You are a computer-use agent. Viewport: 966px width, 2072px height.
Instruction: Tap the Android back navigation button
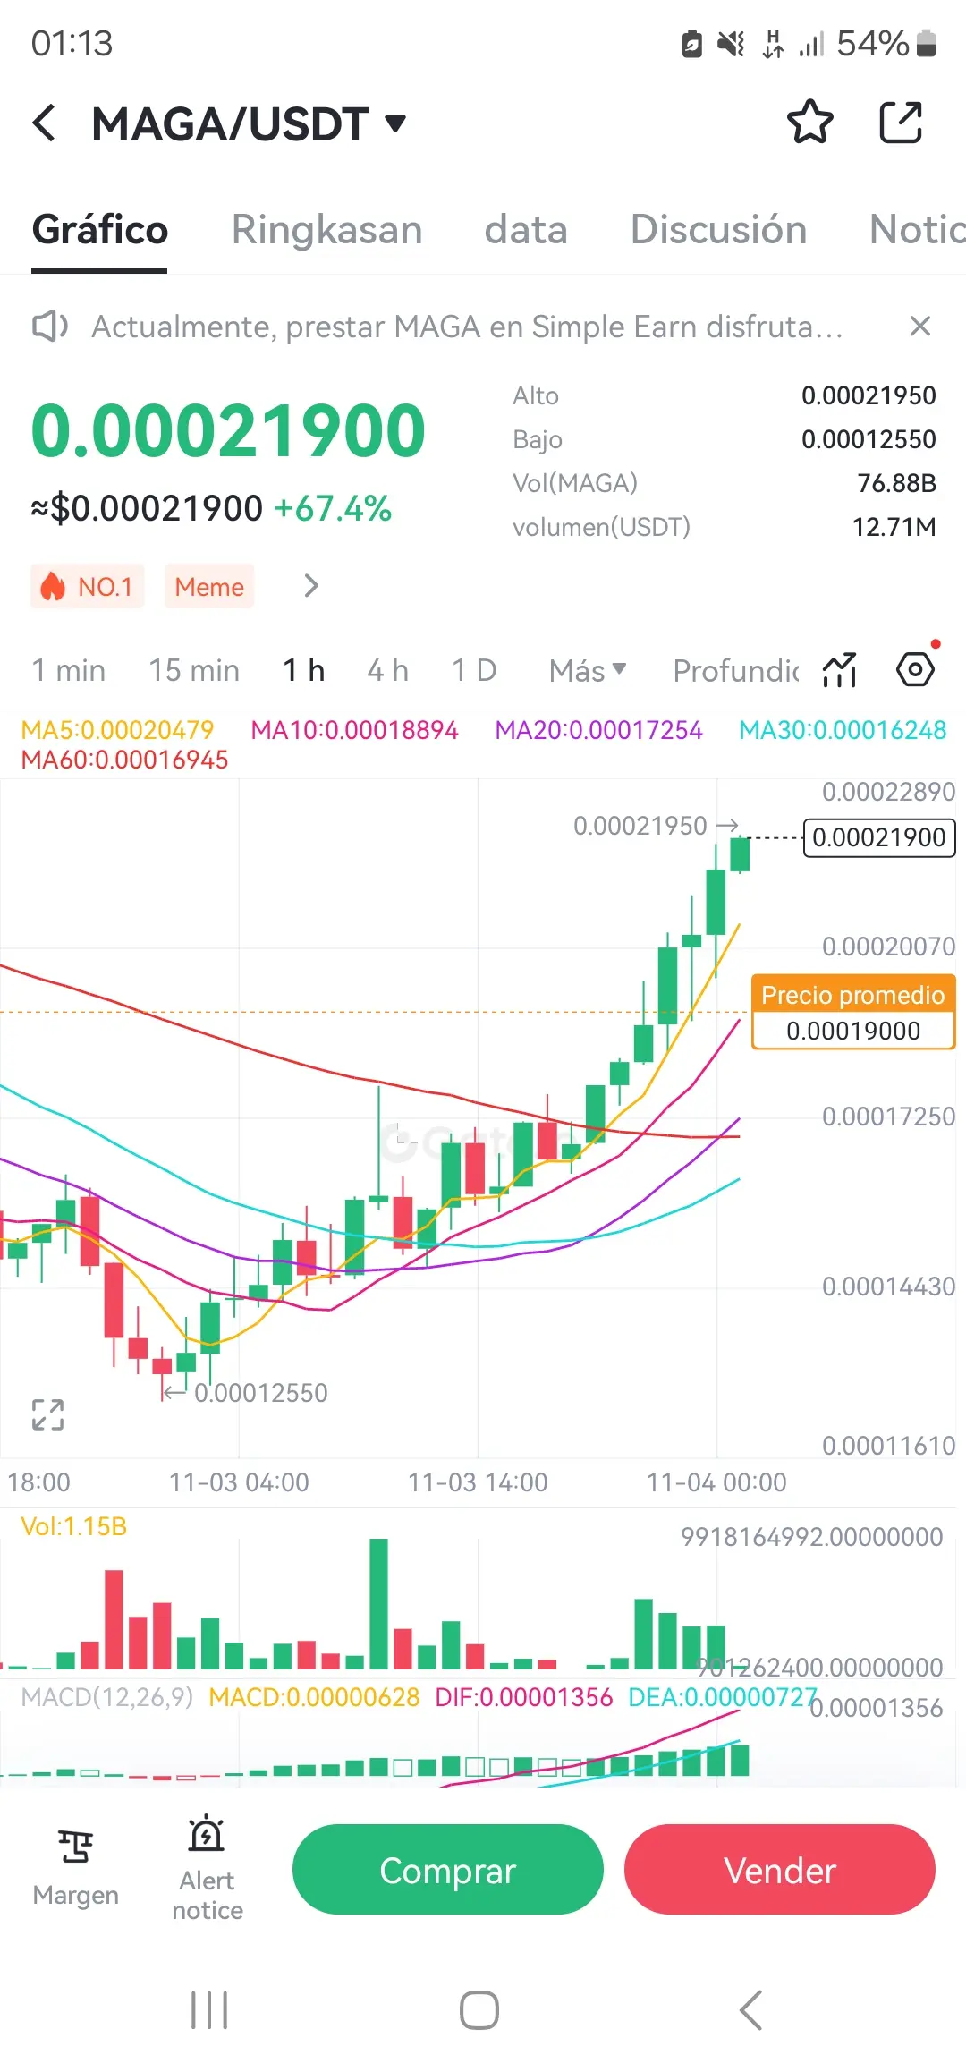tap(751, 2010)
